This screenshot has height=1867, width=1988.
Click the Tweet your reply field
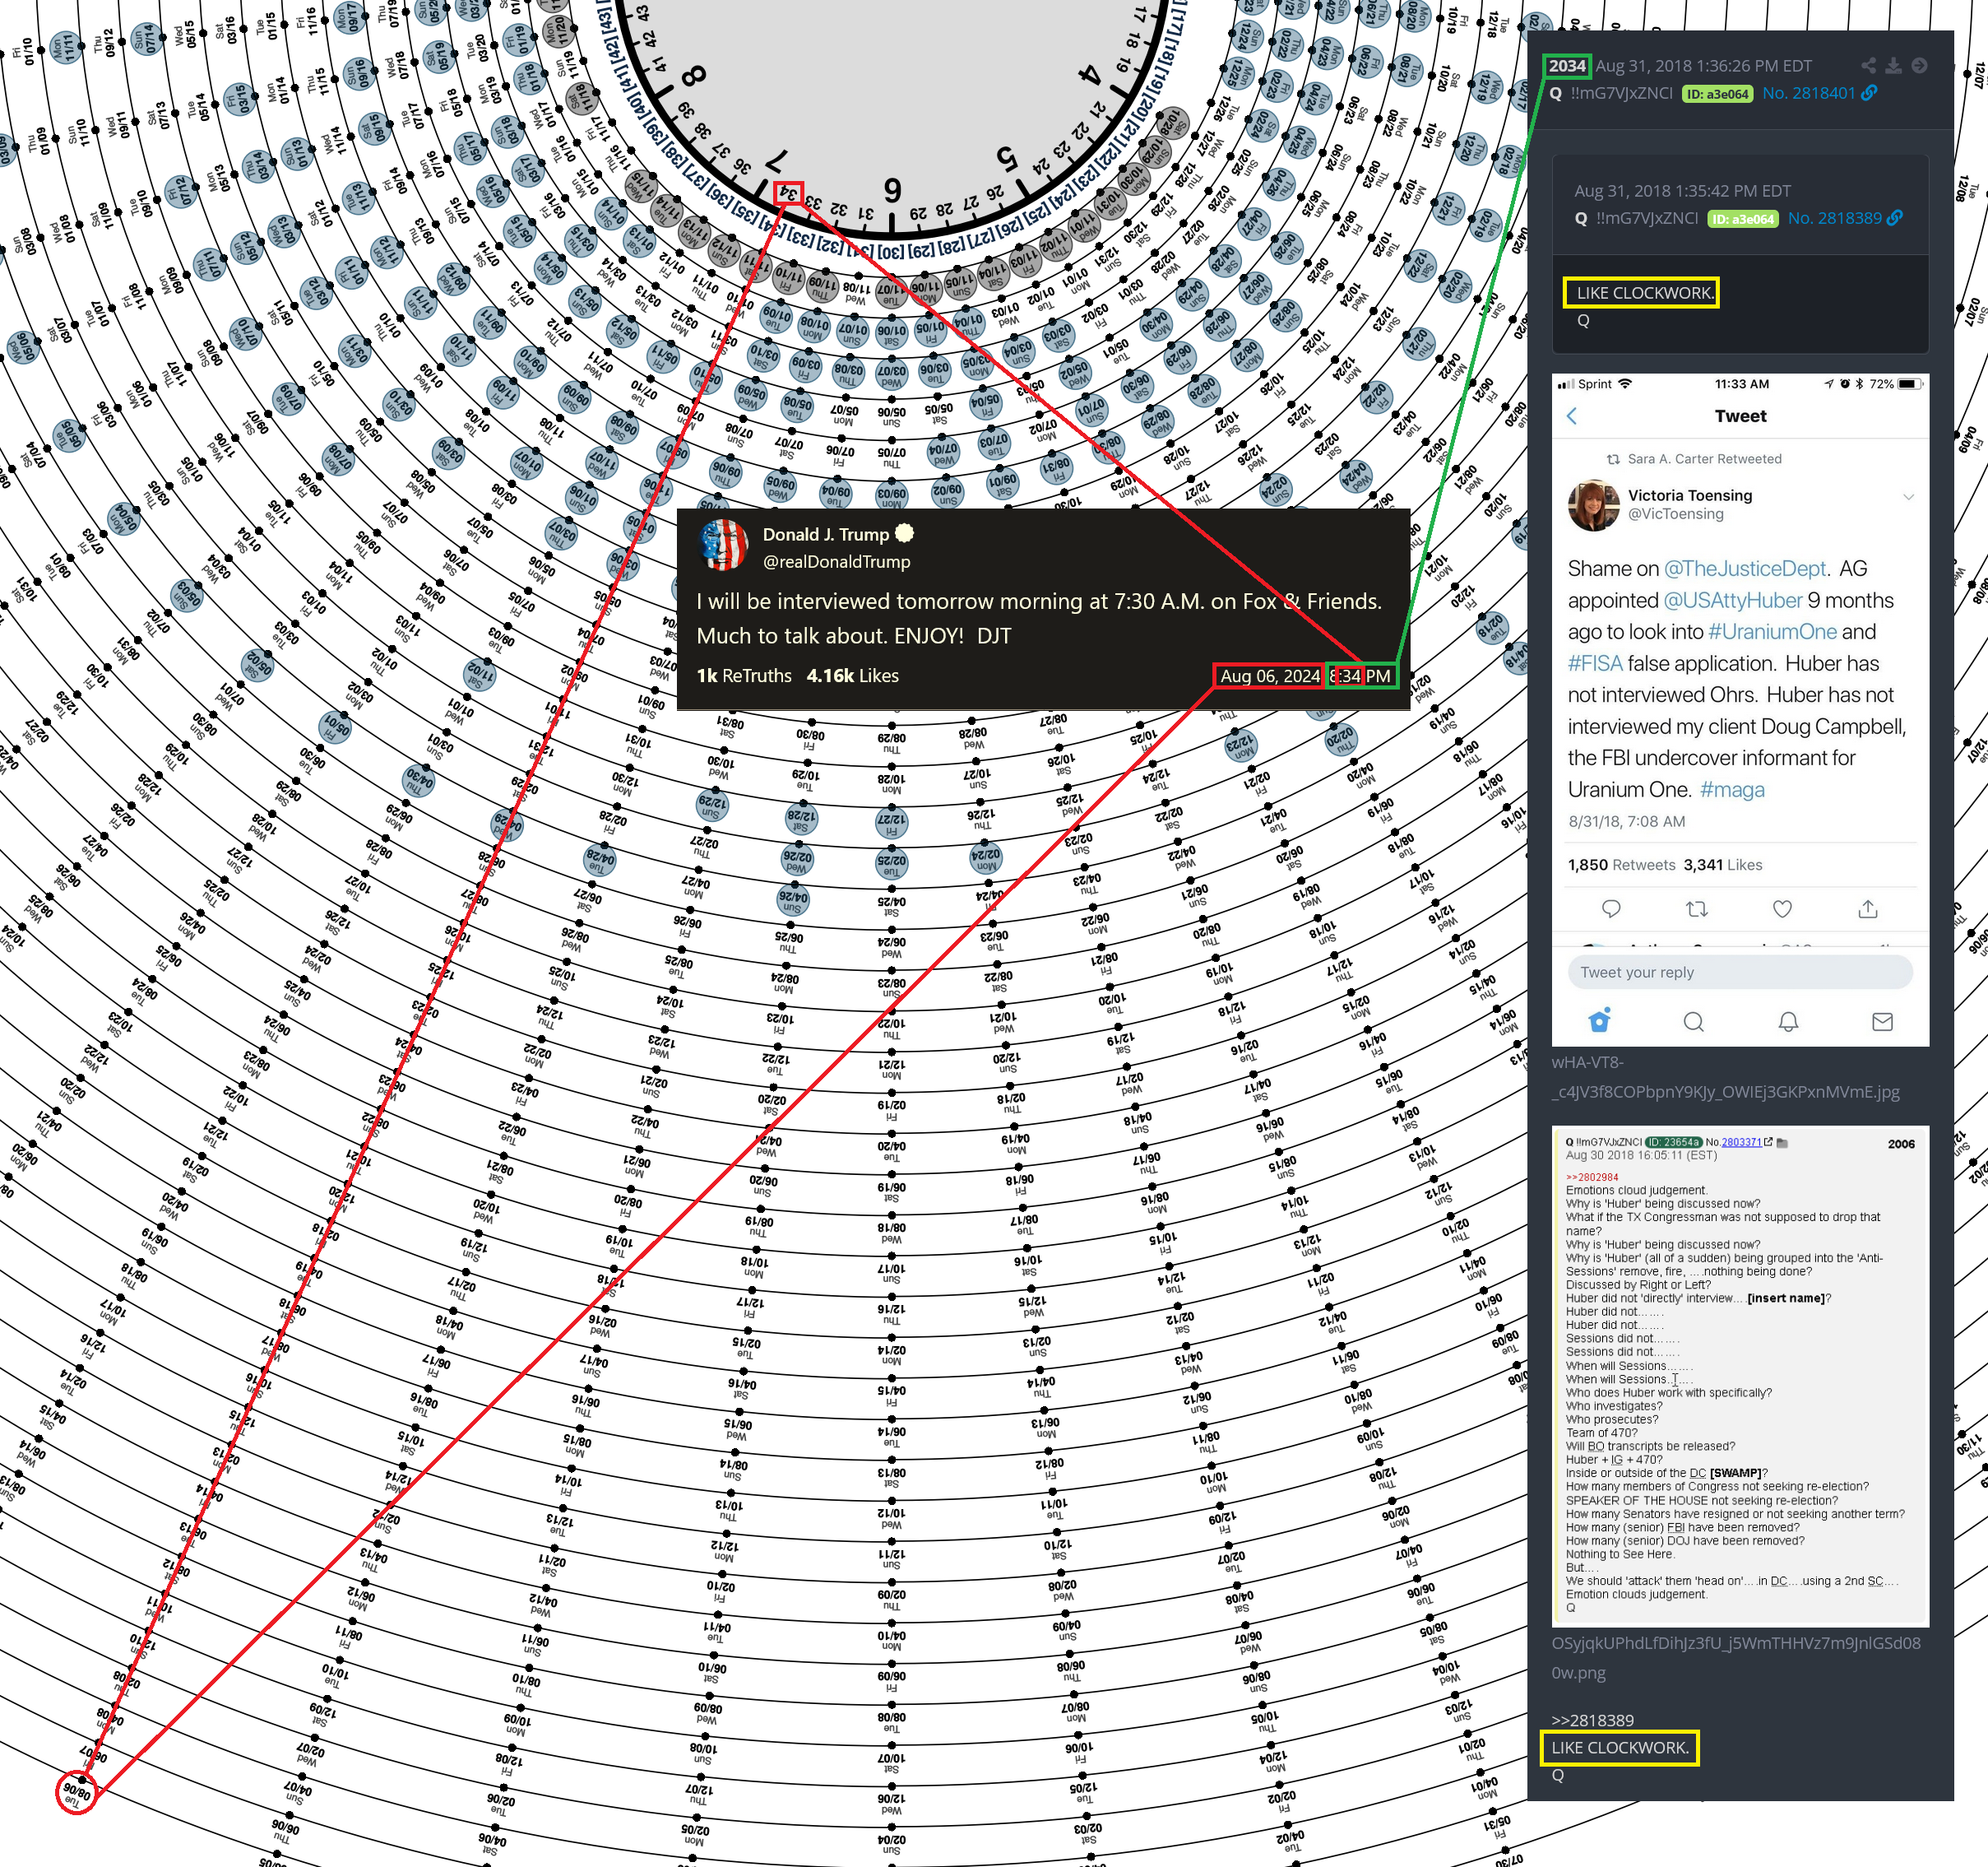1740,973
